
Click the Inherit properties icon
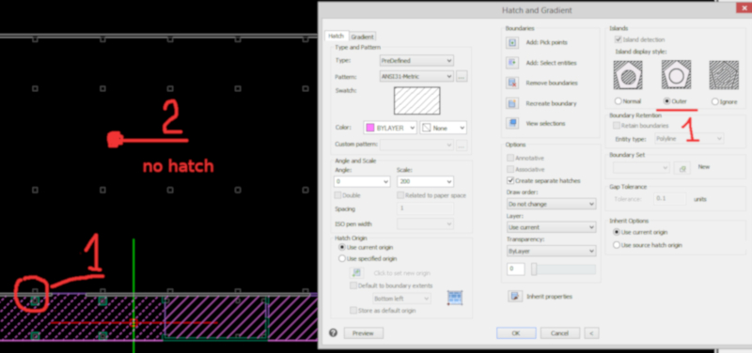pyautogui.click(x=515, y=296)
